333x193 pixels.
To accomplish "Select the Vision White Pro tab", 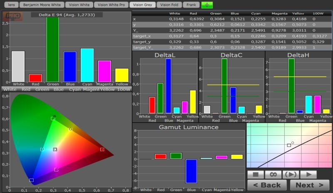I will point(111,5).
